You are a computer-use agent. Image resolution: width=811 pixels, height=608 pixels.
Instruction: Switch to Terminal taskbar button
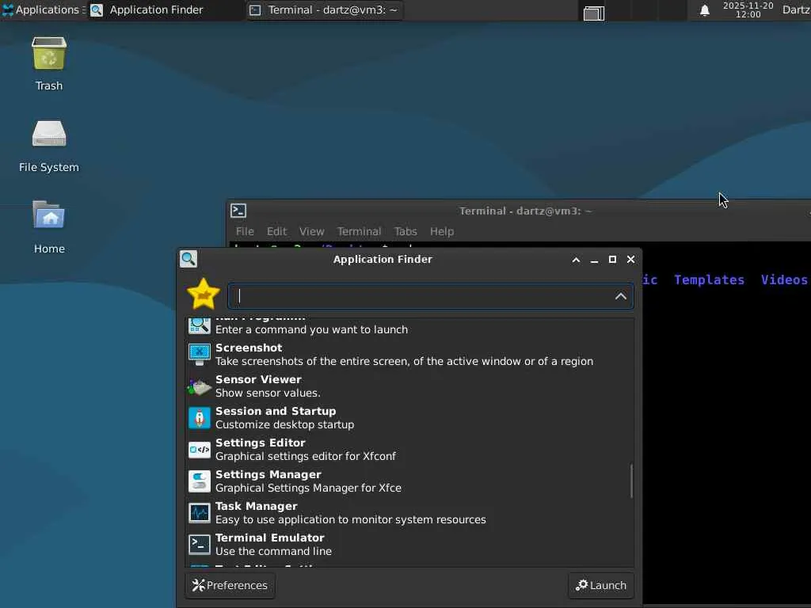323,9
